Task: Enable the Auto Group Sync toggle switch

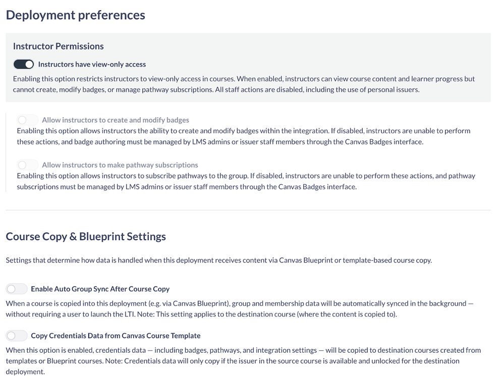Action: [17, 289]
